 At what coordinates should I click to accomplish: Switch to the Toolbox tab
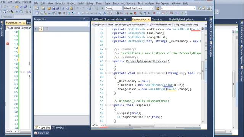click(x=58, y=127)
